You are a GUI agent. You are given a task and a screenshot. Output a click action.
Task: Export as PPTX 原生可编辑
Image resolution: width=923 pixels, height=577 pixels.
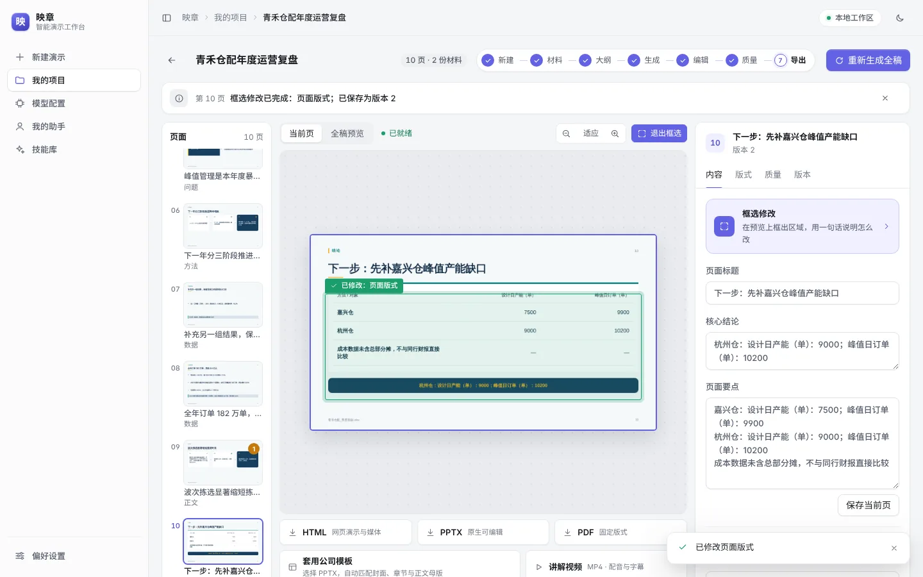pyautogui.click(x=483, y=532)
